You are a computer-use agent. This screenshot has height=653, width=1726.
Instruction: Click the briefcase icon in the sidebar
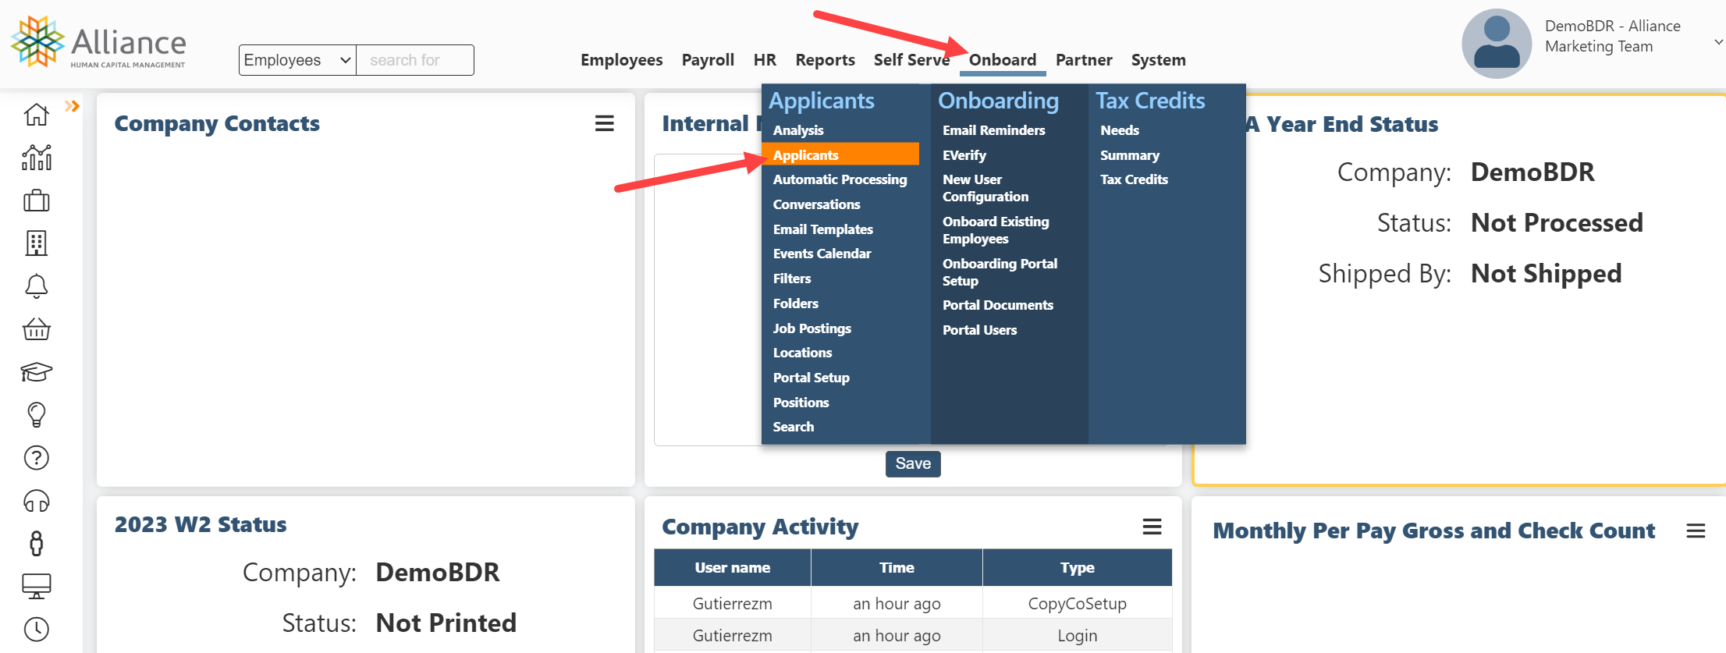(x=36, y=201)
